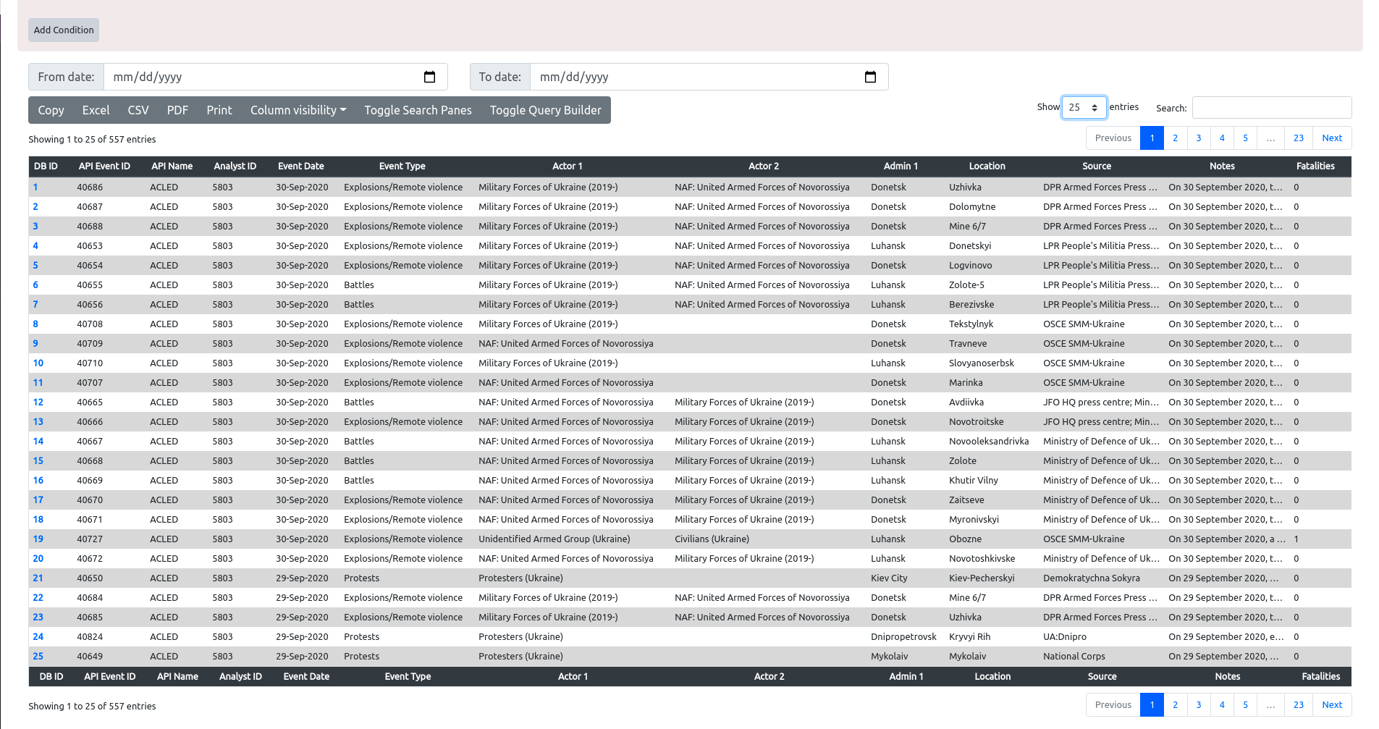Select current page 1 in bottom pagination

[x=1152, y=704]
